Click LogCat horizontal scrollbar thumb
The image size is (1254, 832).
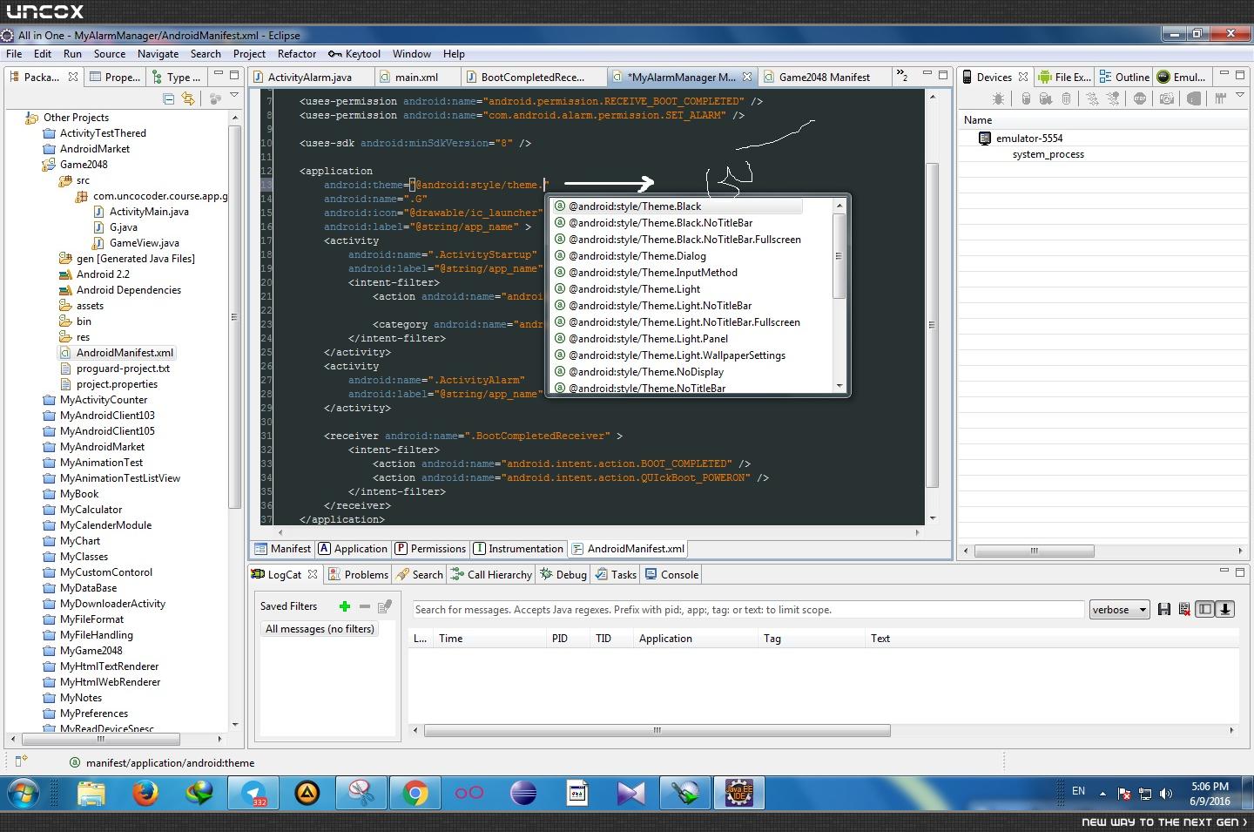[657, 730]
